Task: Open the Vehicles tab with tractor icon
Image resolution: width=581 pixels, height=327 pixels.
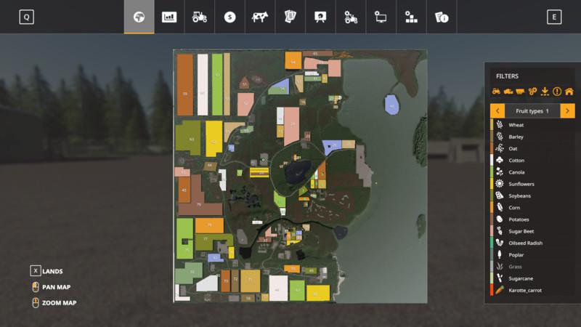Action: coord(200,17)
